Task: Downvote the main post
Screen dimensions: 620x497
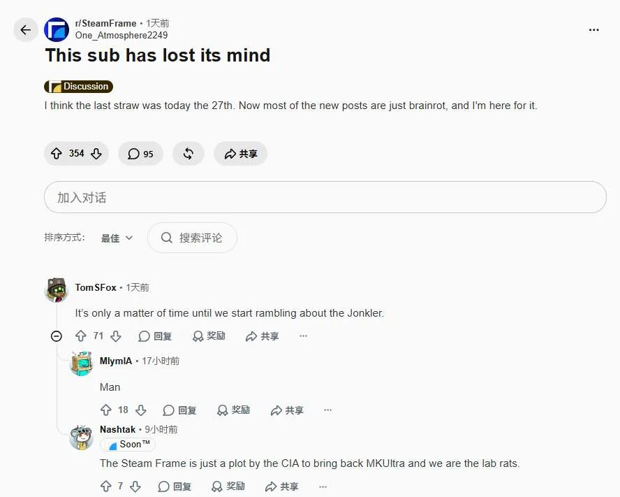Action: click(x=96, y=154)
